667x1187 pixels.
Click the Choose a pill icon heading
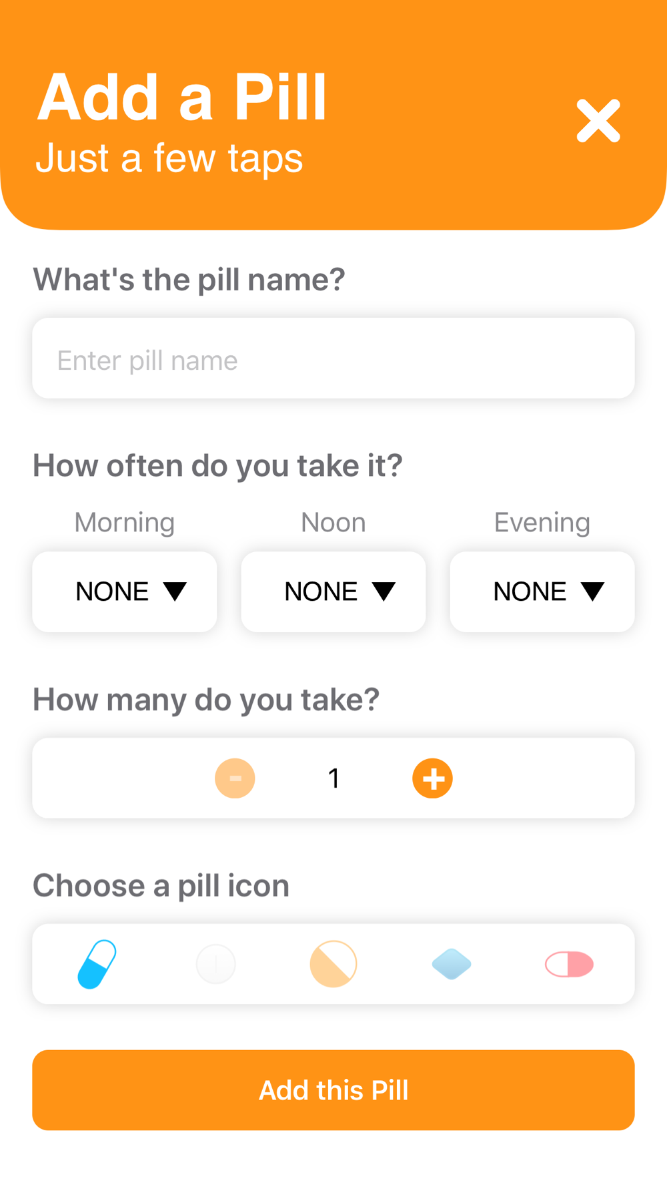(x=161, y=886)
